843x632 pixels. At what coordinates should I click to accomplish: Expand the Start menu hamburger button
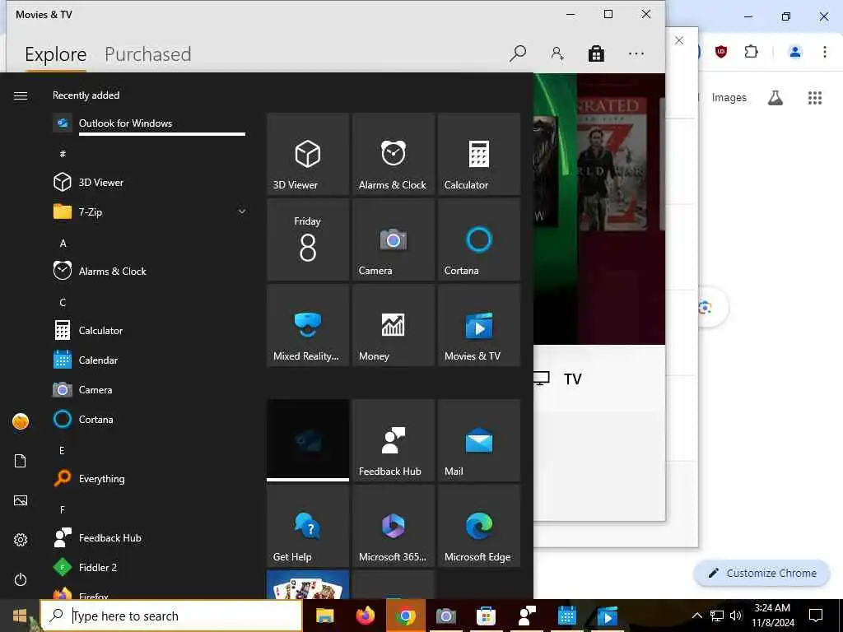click(21, 95)
